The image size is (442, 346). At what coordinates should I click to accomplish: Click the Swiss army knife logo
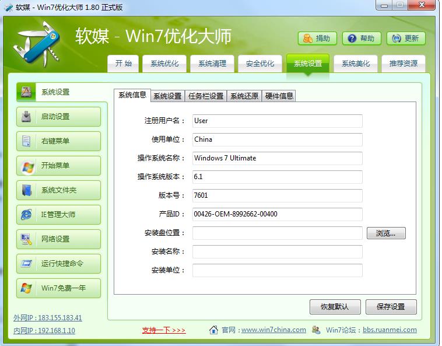[37, 44]
